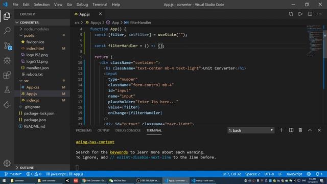Open Source Control view
Image resolution: width=327 pixels, height=184 pixels.
(x=8, y=45)
